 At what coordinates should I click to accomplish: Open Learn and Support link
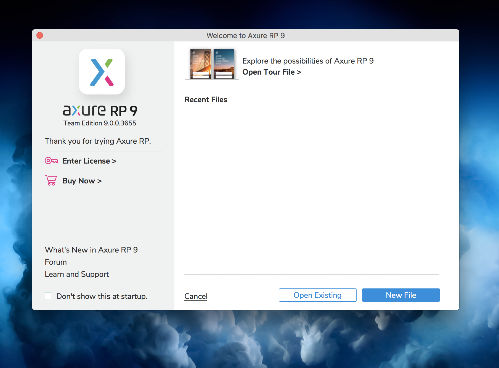[x=77, y=274]
